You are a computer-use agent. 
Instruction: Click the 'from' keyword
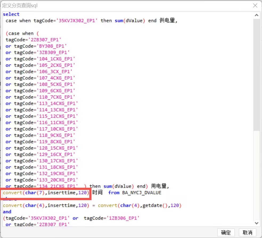pyautogui.click(x=114, y=193)
